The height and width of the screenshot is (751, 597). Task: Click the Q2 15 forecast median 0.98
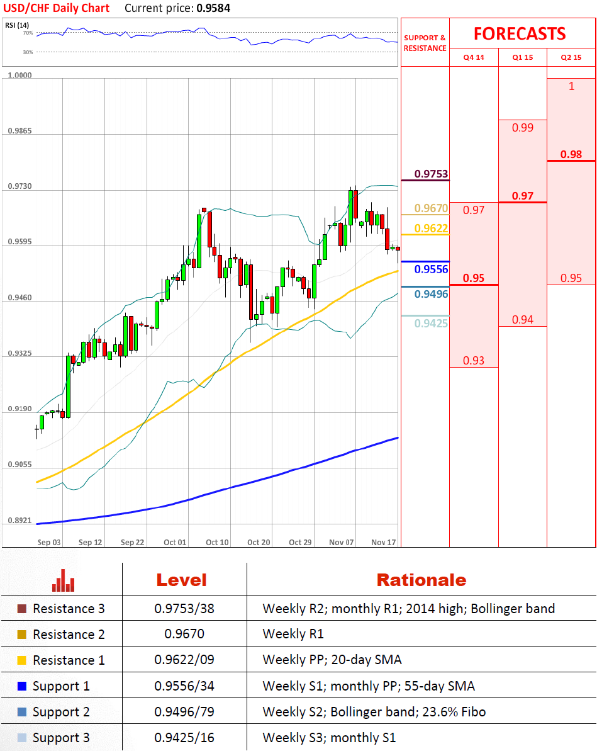(571, 154)
